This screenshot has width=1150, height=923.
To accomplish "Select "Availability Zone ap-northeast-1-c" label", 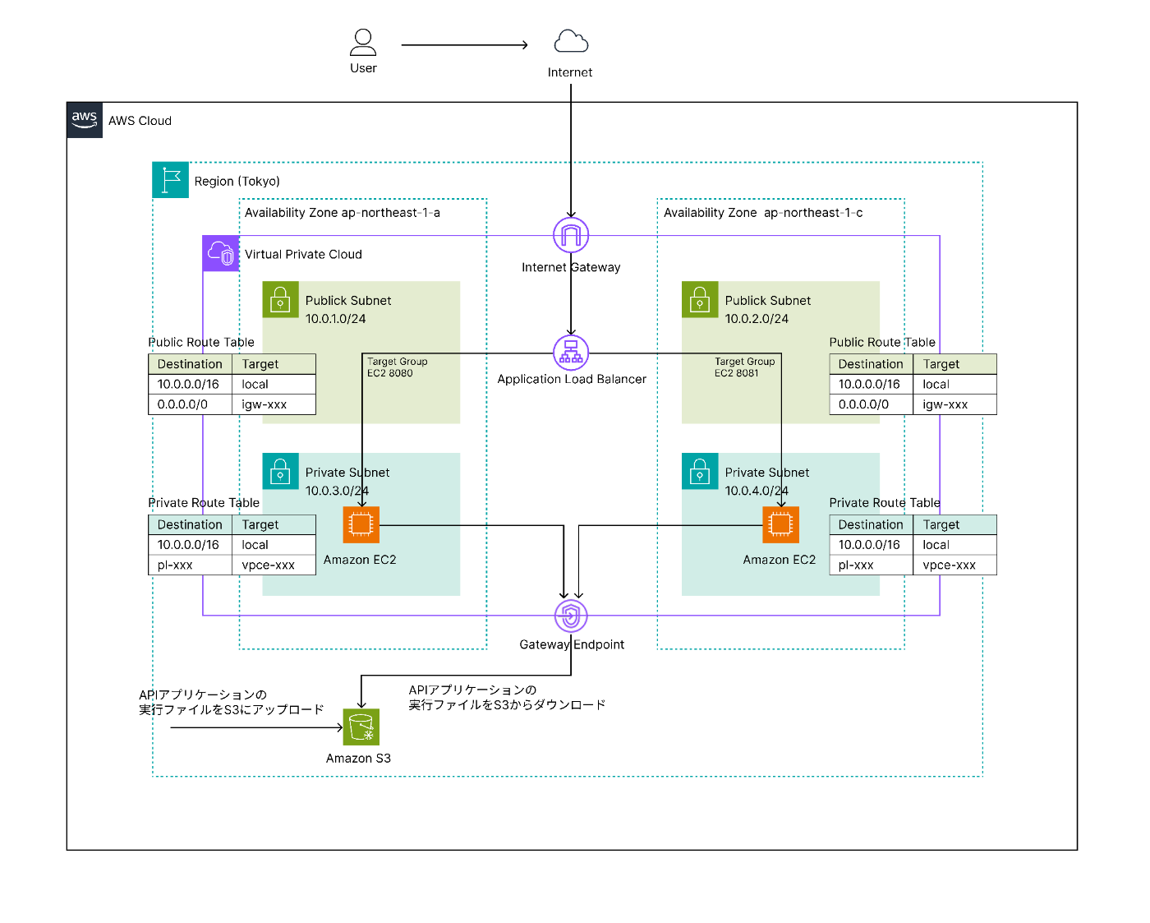I will [763, 213].
